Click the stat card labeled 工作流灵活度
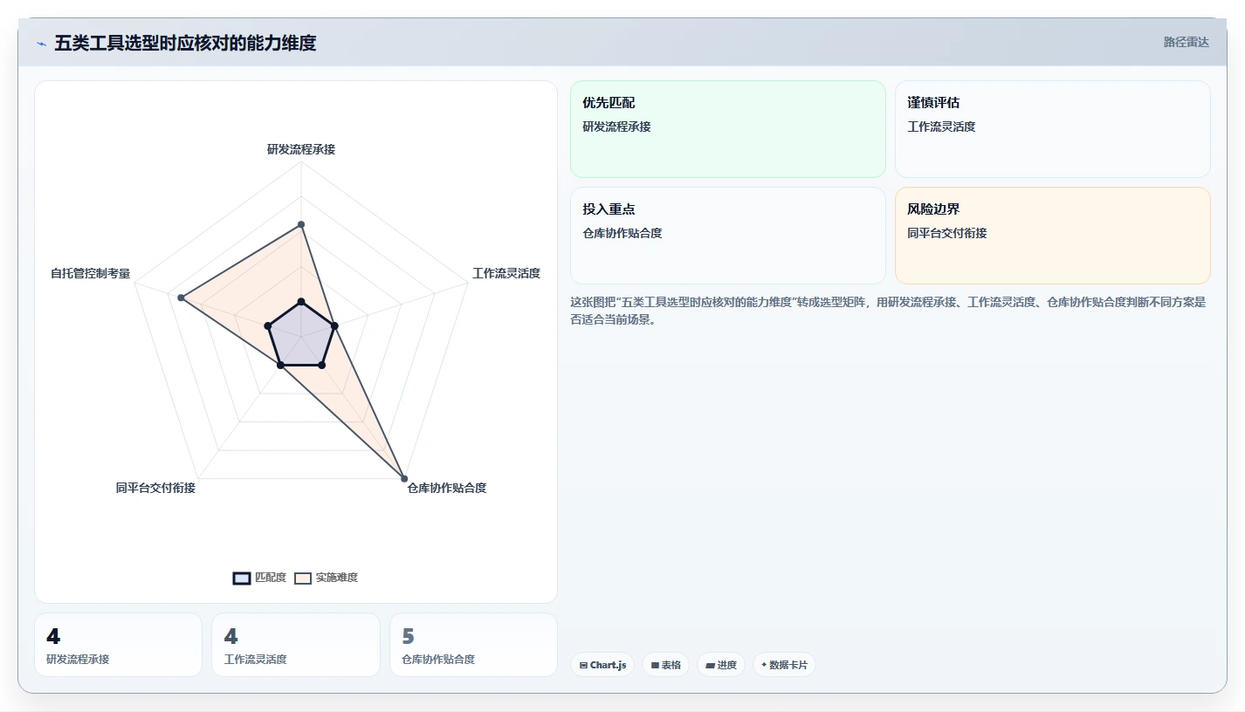Image resolution: width=1245 pixels, height=712 pixels. (x=296, y=645)
